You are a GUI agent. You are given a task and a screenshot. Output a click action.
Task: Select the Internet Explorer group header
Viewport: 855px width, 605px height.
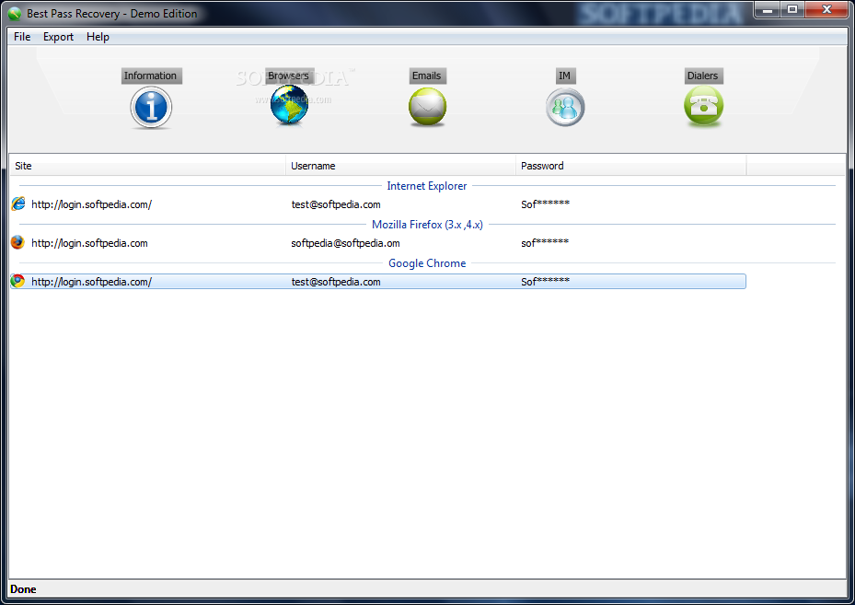427,186
